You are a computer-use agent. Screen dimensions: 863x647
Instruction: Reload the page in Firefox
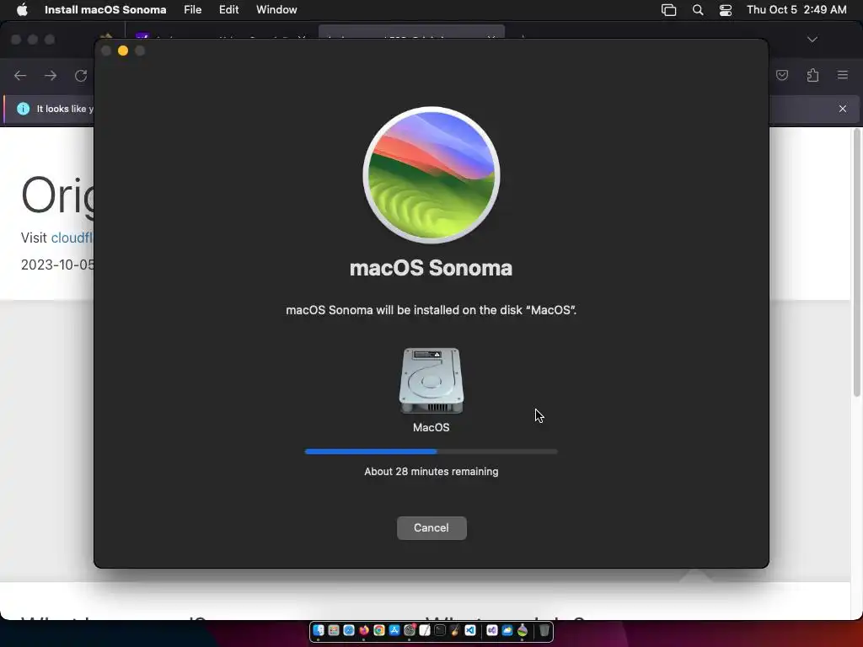point(81,75)
